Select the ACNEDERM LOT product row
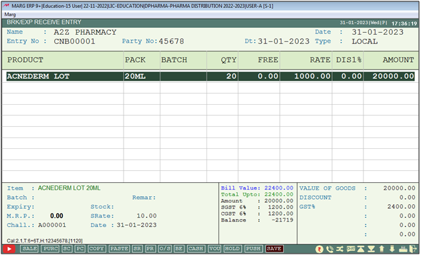Screen dimensions: 421x255 click(x=210, y=76)
